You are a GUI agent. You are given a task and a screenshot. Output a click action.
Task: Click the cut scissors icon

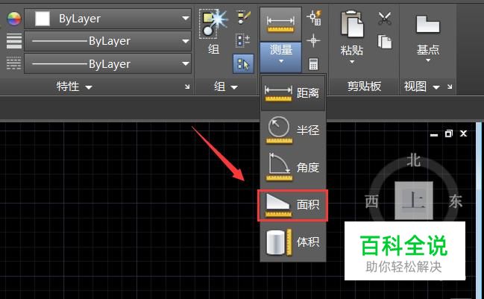385,18
